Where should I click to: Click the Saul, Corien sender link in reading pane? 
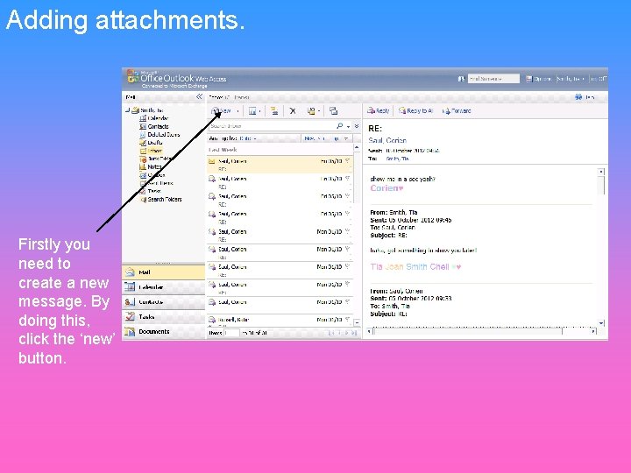coord(387,140)
